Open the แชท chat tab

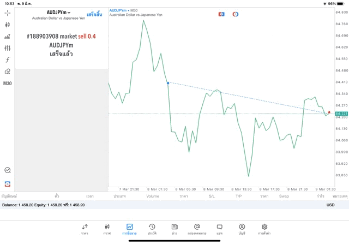[x=219, y=229]
